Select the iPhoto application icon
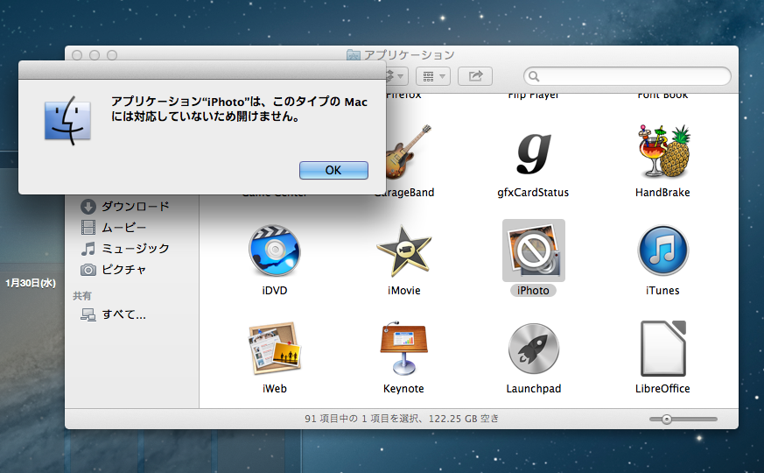Screen dimensions: 764x473 point(534,251)
